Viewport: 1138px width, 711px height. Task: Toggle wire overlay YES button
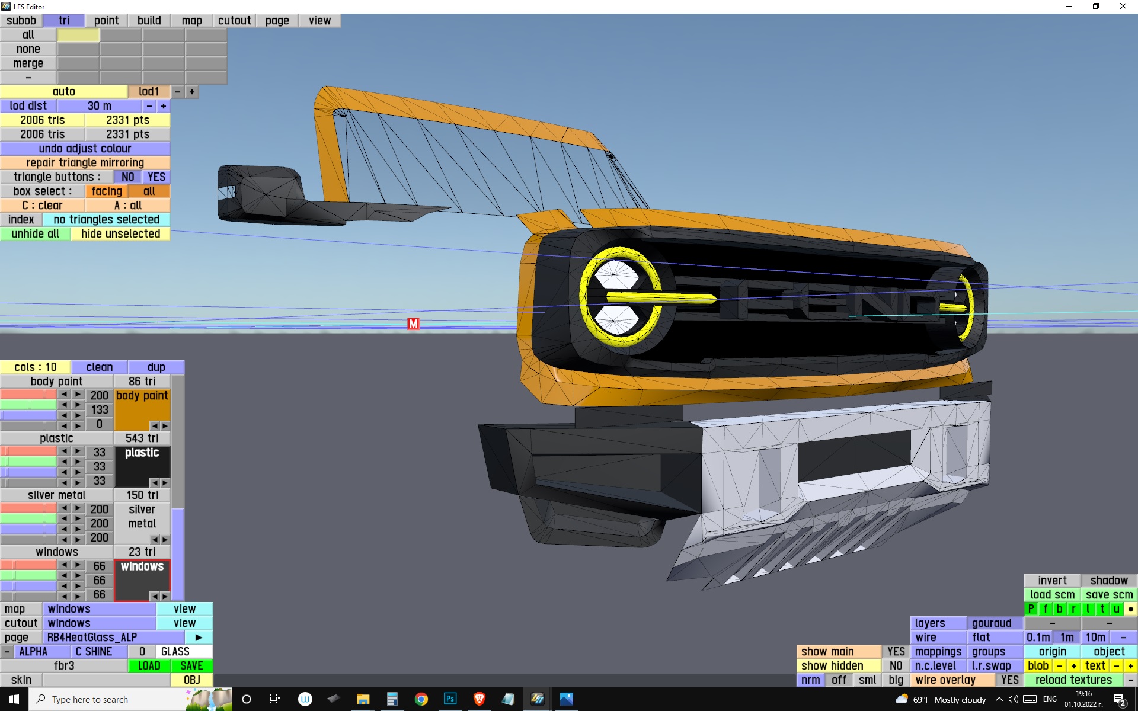(x=1009, y=680)
